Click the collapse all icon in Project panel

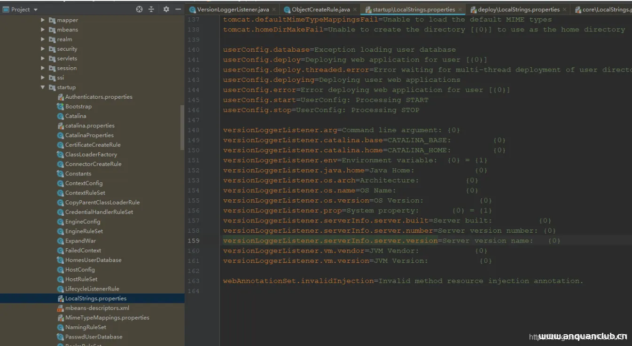pos(151,9)
